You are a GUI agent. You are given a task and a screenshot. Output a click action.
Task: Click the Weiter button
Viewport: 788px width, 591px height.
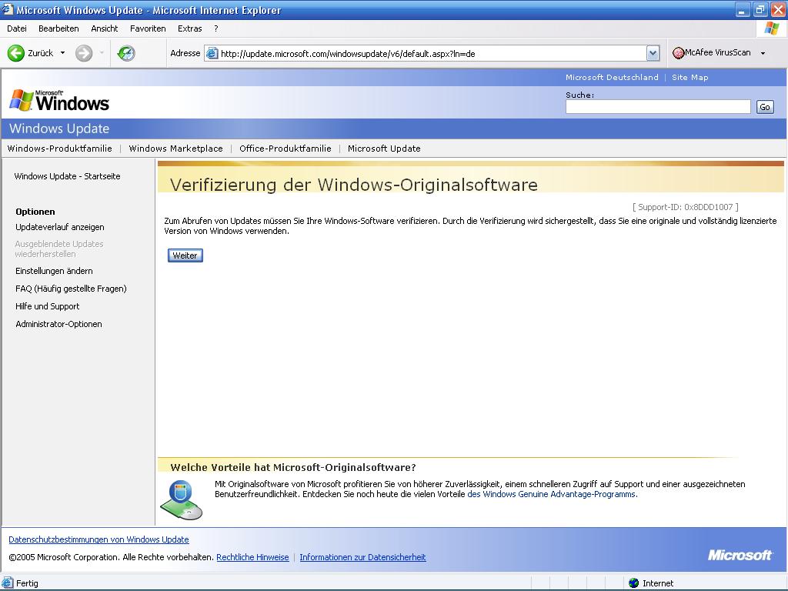coord(185,255)
